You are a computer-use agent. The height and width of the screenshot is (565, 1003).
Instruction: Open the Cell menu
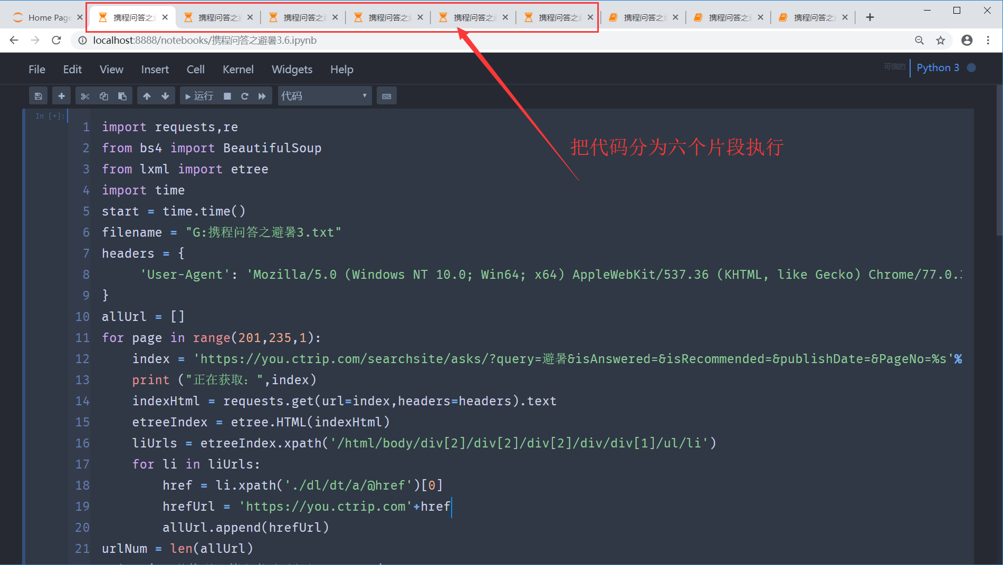[195, 69]
